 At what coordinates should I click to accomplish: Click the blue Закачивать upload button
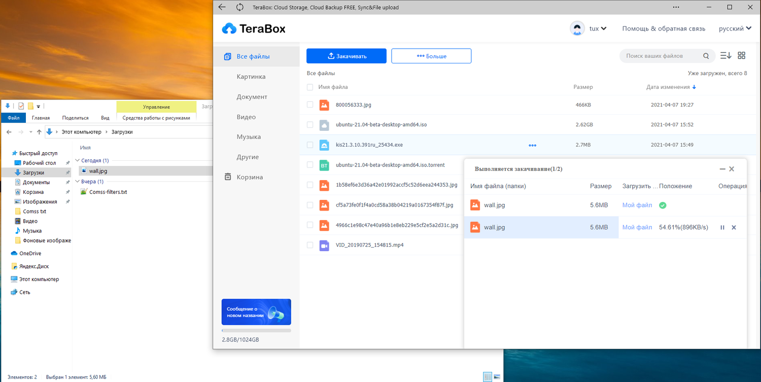pyautogui.click(x=347, y=56)
